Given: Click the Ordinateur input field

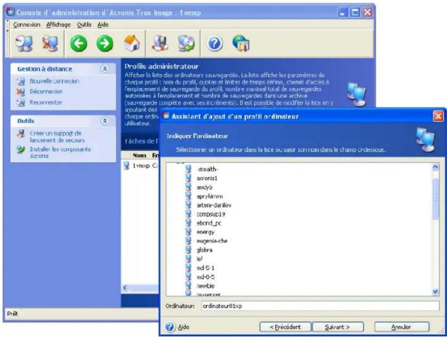Looking at the screenshot, I should 320,306.
